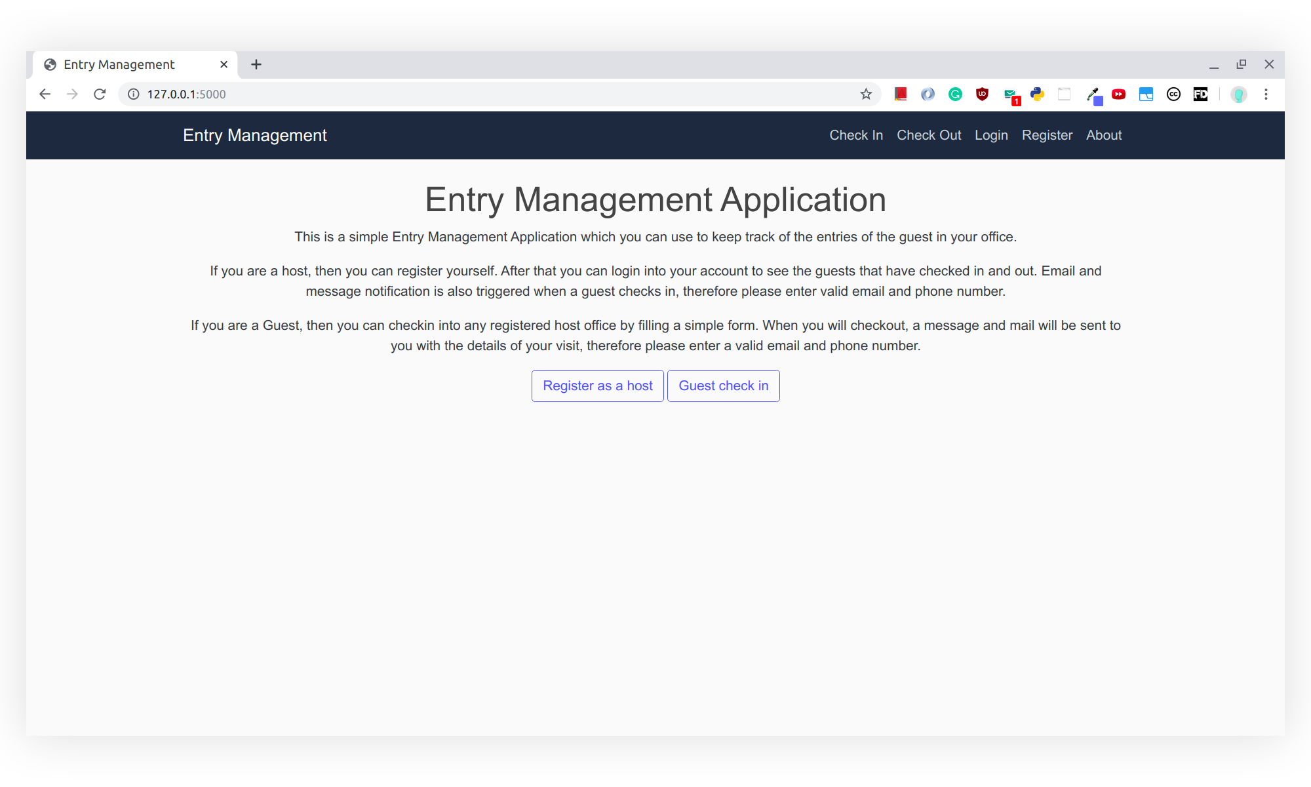
Task: Open the blank window extension icon
Action: [x=1064, y=94]
